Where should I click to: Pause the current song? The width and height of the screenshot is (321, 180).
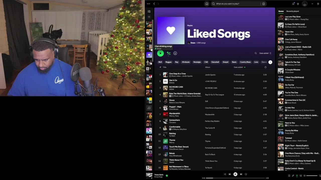pyautogui.click(x=235, y=174)
